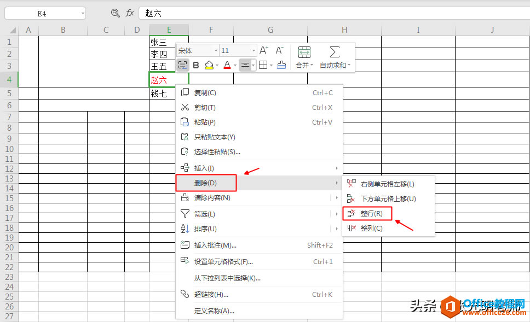Viewport: 530px width, 322px height.
Task: Choose 复制(C) from context menu
Action: (259, 93)
